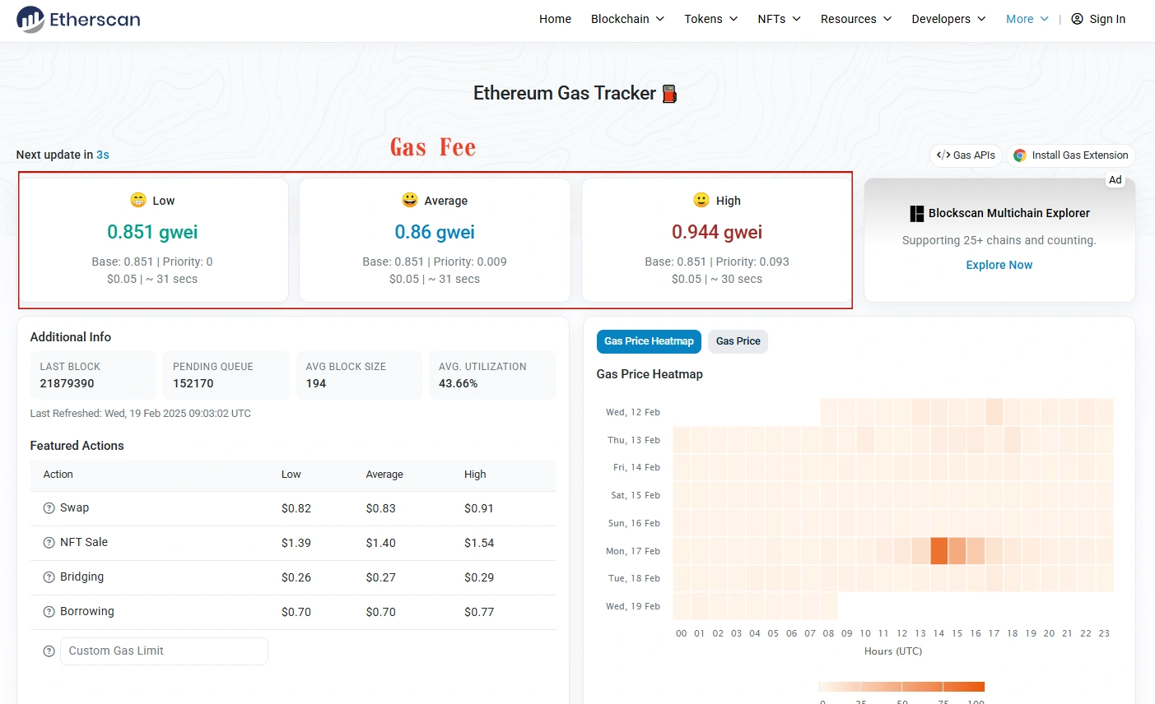
Task: Expand the Blockchain menu
Action: tap(627, 19)
